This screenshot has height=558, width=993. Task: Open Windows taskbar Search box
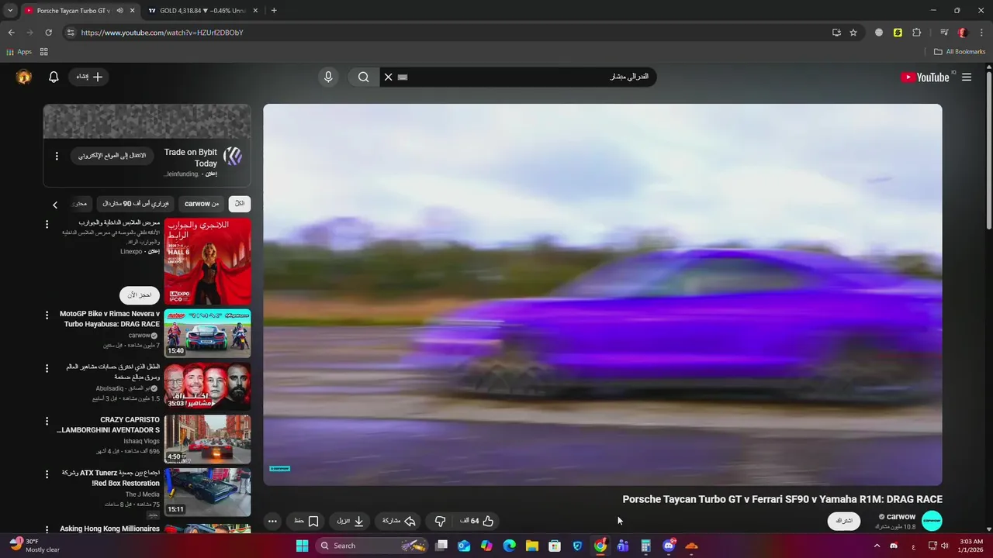(x=373, y=546)
